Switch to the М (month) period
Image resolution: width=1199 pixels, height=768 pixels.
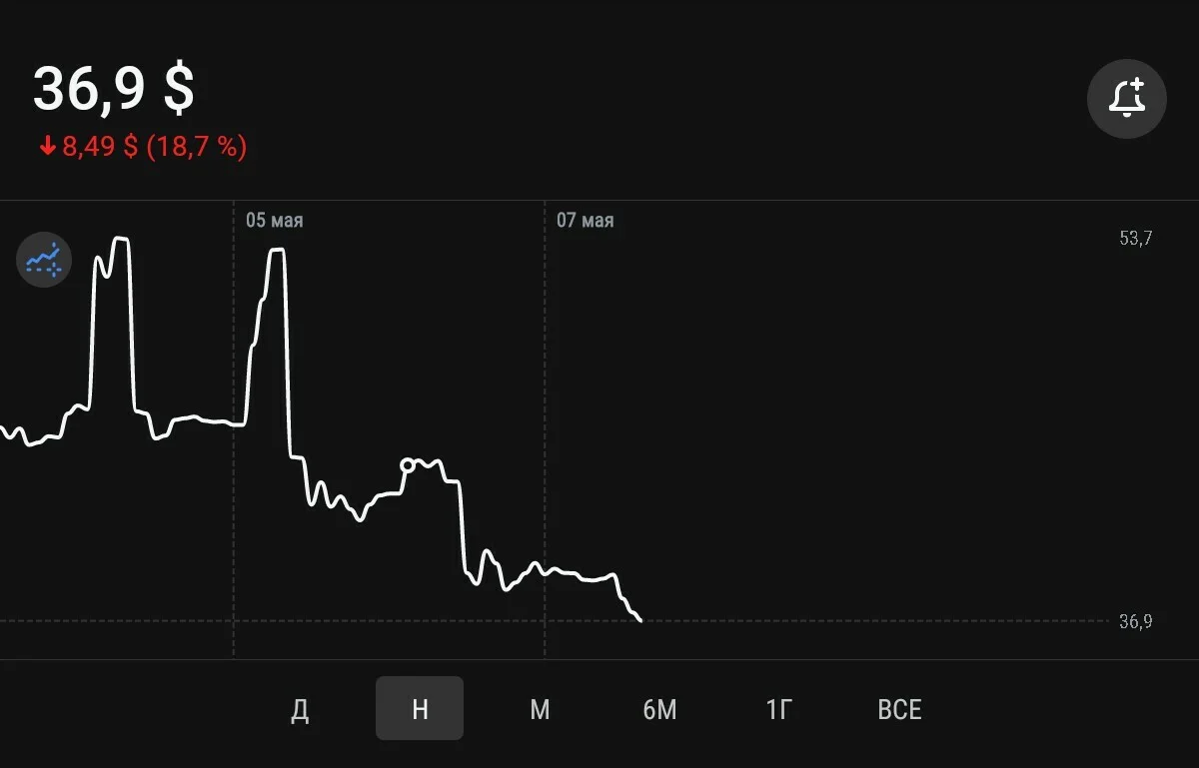point(540,709)
